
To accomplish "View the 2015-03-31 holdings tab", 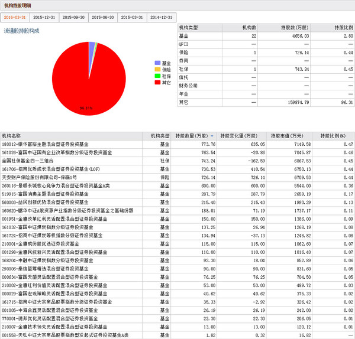I will point(133,18).
